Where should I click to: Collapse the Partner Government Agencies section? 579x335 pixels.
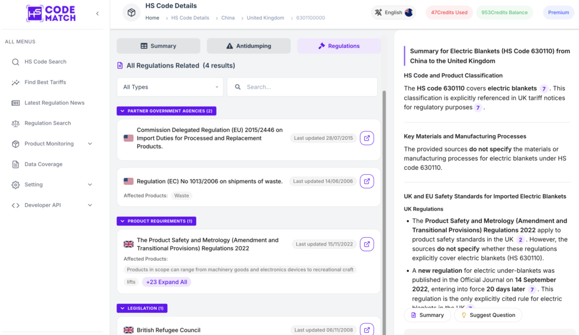coord(167,111)
